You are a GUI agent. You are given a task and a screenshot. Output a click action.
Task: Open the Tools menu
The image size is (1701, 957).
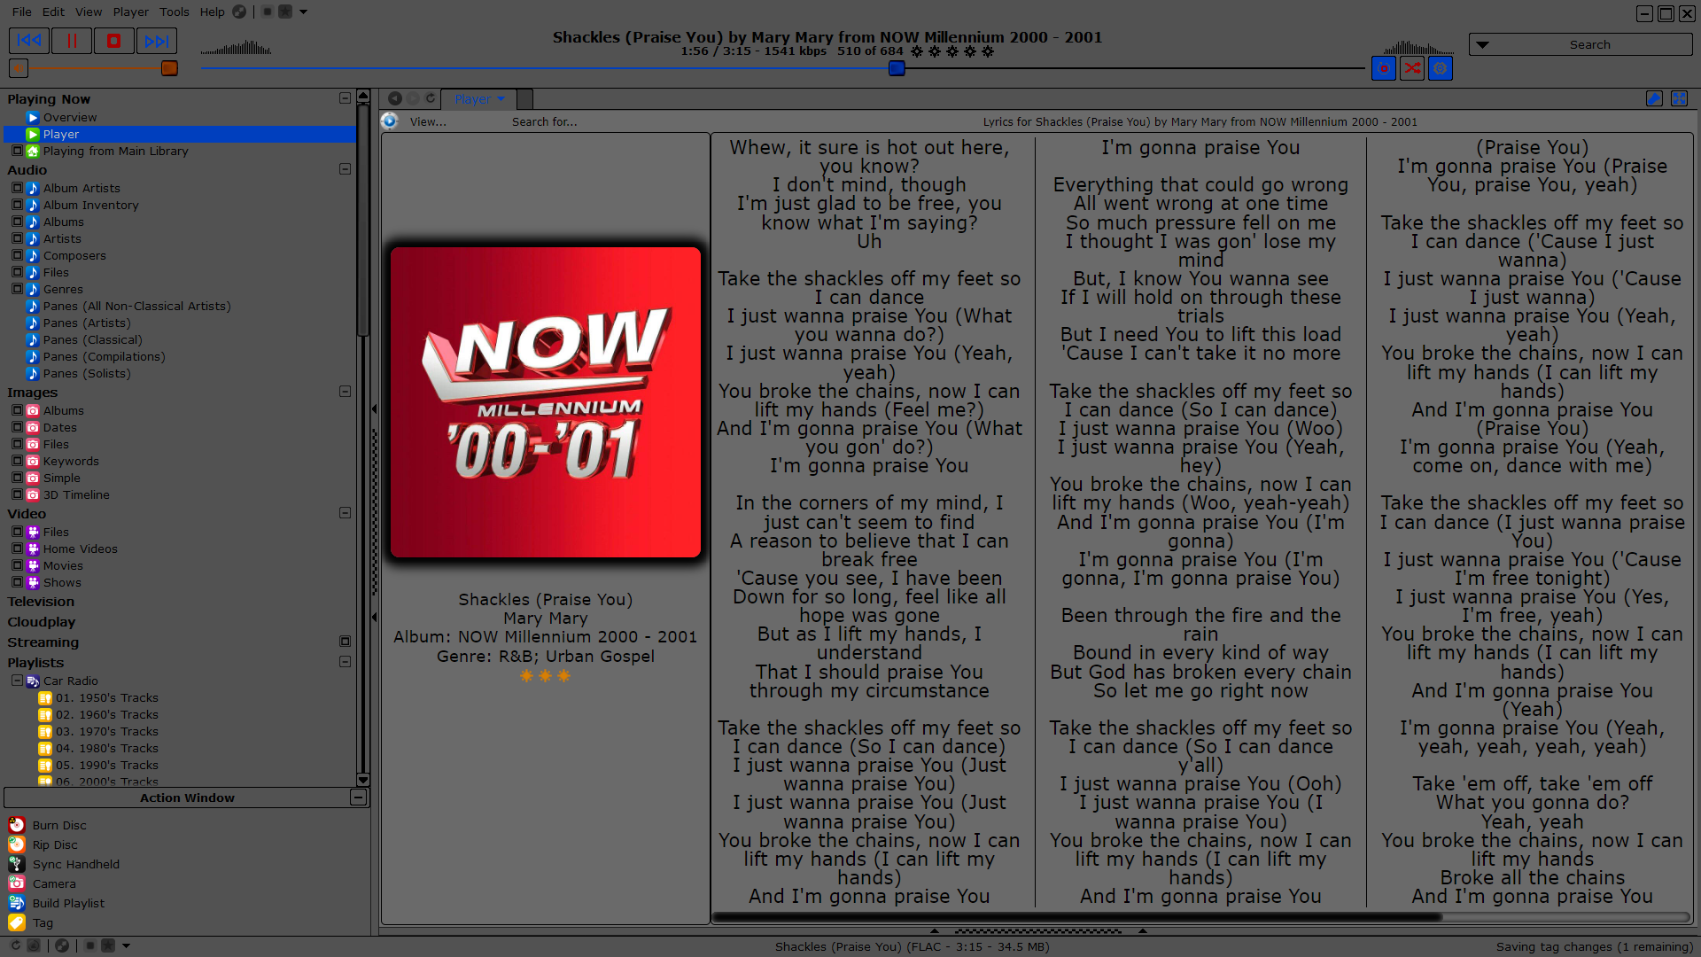click(175, 12)
